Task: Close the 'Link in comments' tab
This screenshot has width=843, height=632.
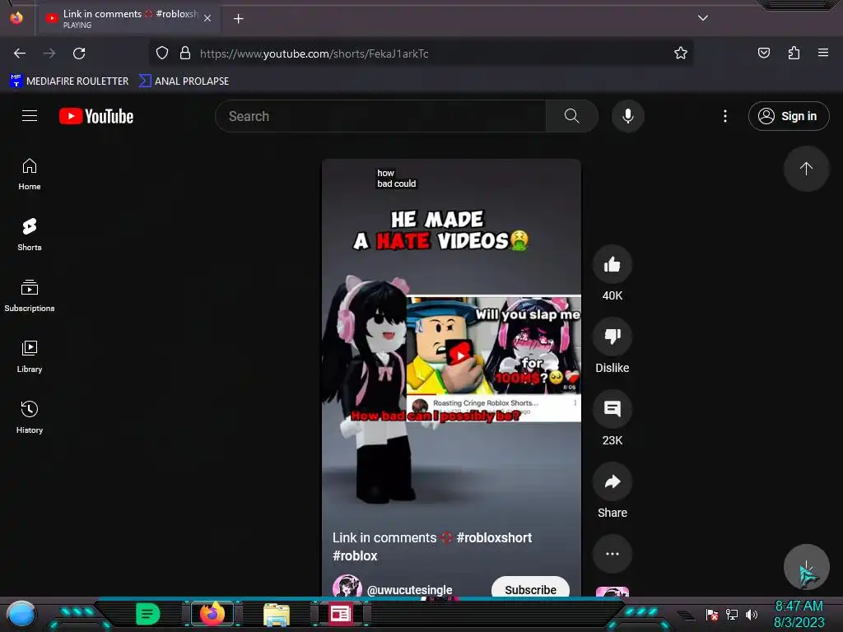Action: [x=207, y=18]
